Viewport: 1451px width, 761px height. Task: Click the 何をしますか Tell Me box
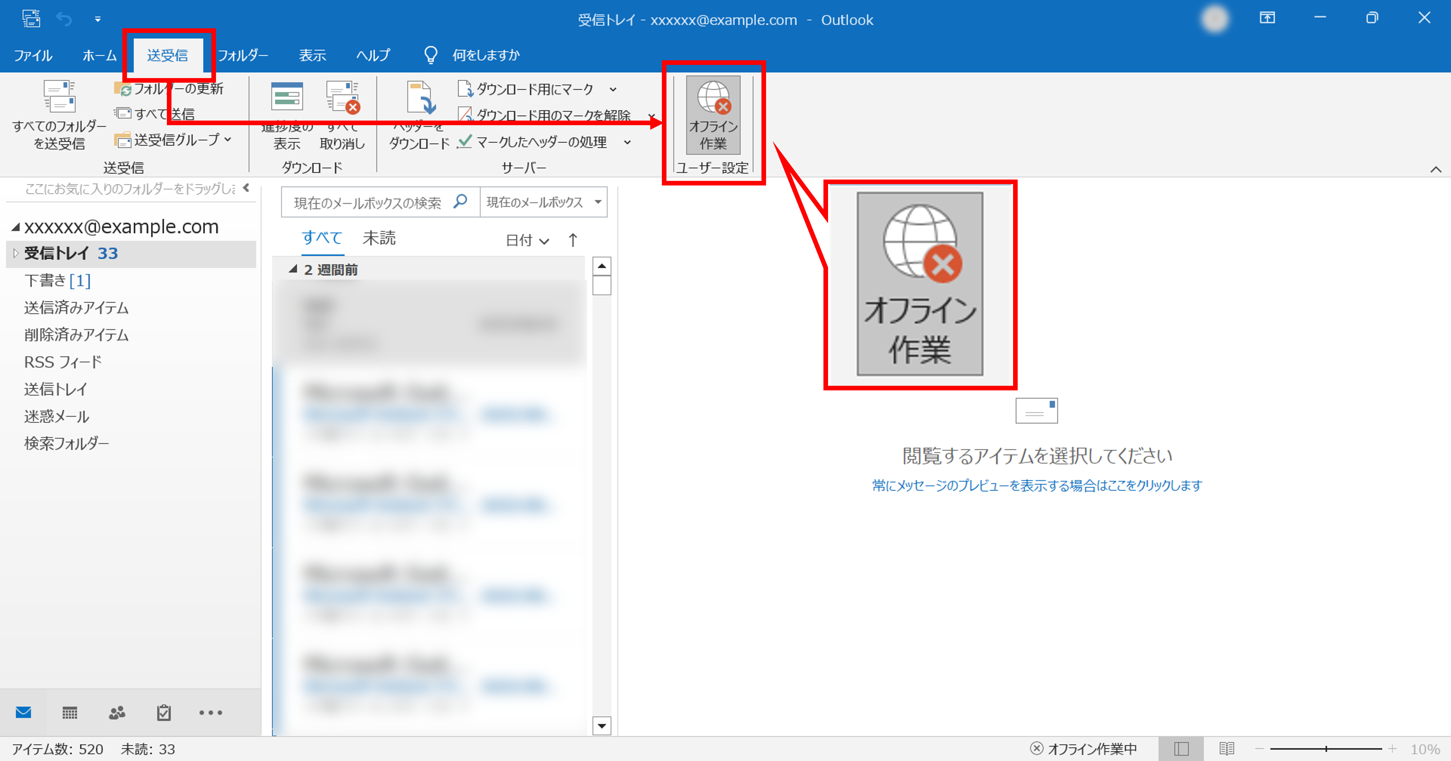485,55
